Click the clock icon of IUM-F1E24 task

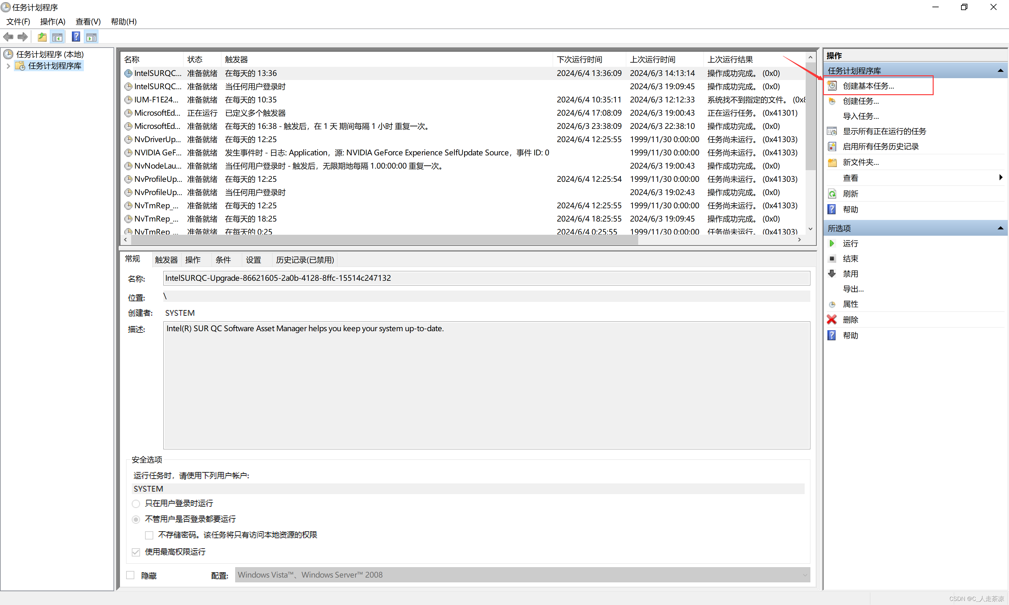click(x=128, y=100)
